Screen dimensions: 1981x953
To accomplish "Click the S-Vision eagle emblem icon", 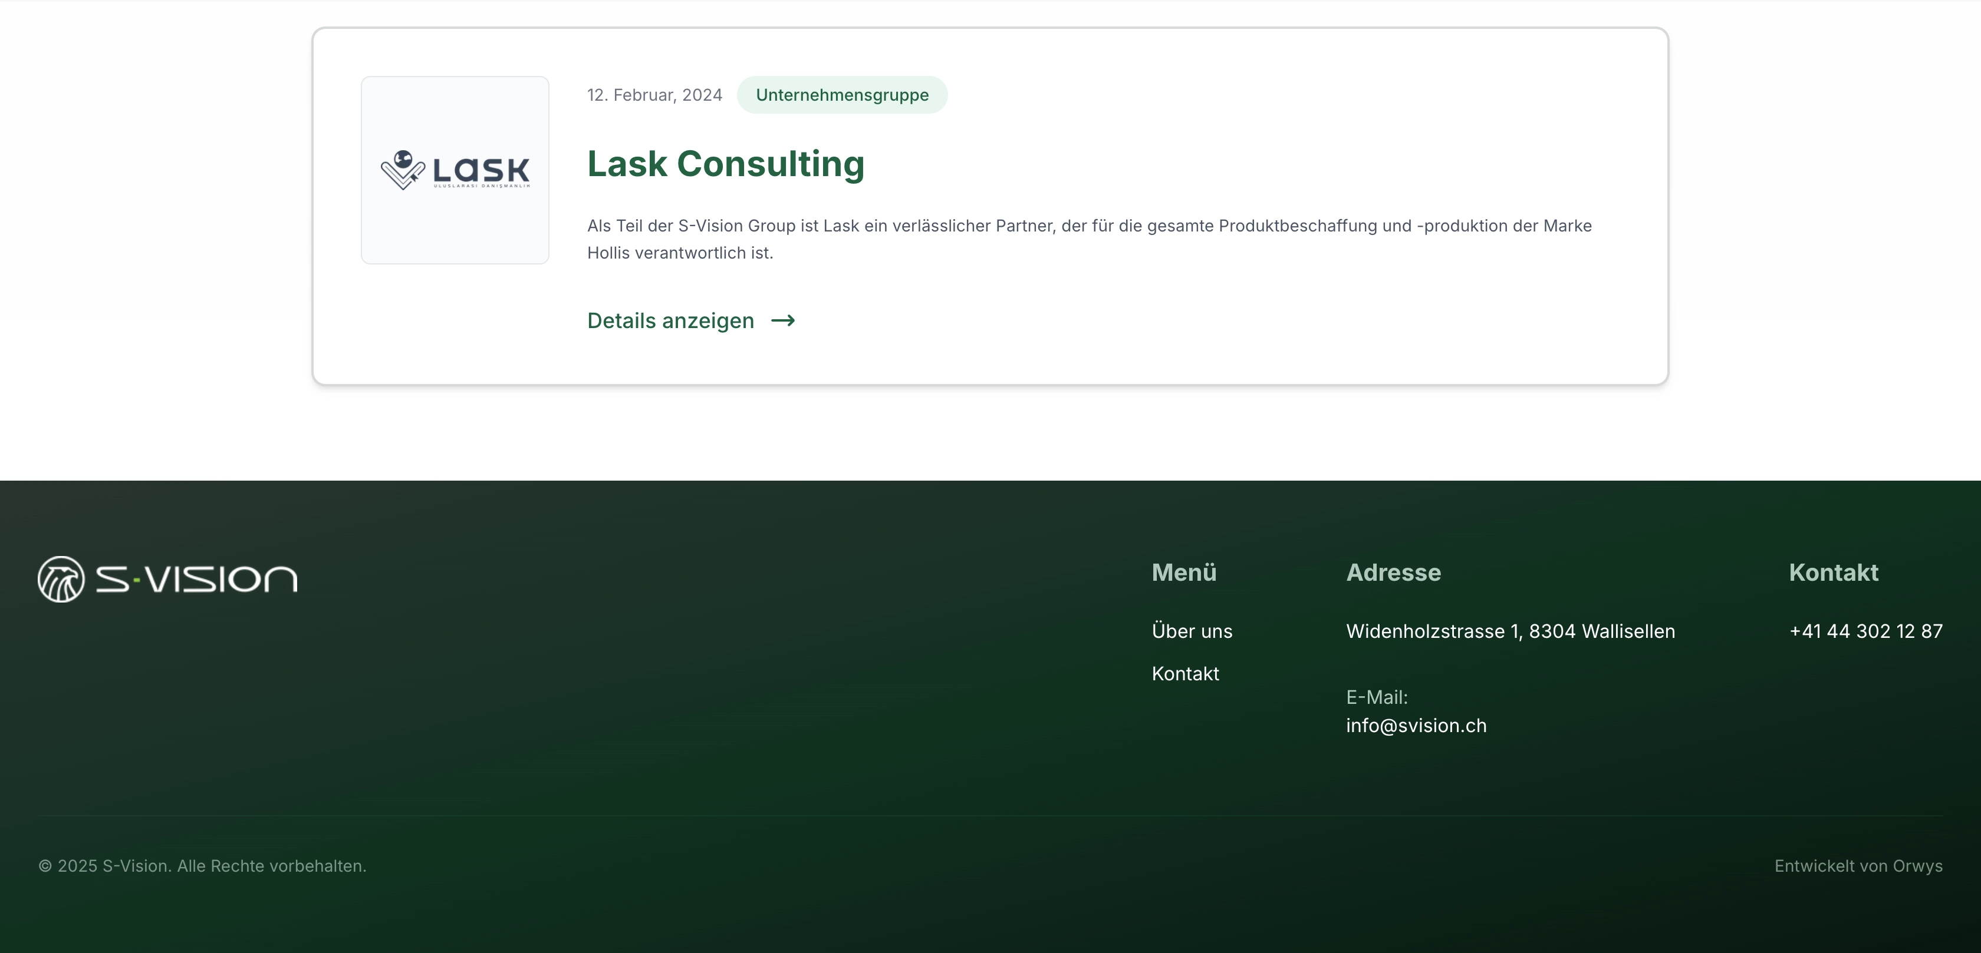I will (61, 579).
